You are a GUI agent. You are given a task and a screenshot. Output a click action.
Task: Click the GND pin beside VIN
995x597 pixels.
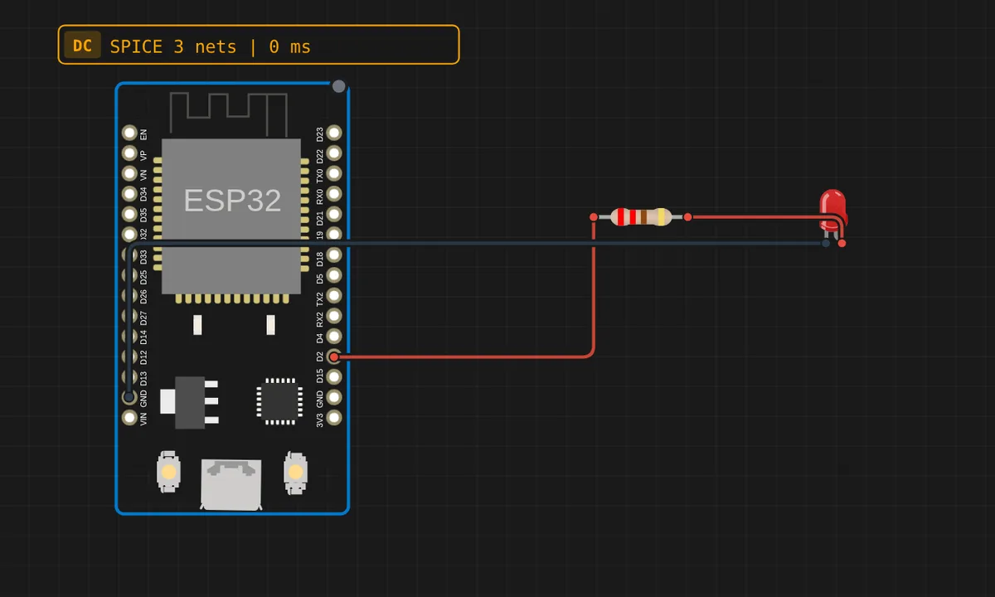[x=129, y=397]
